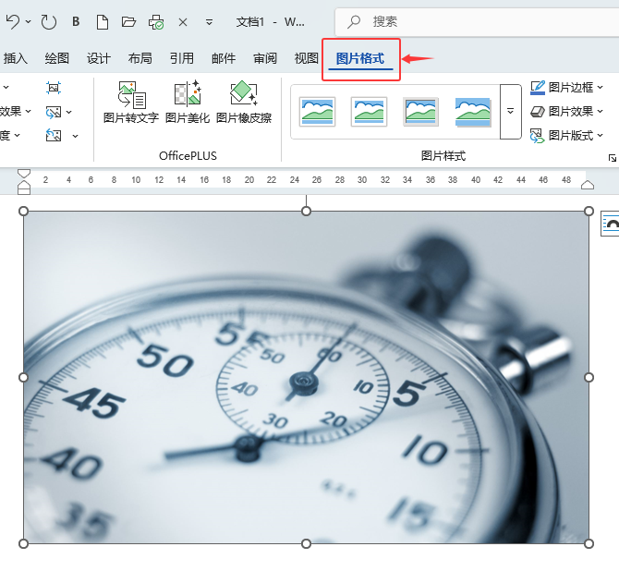Open 图片边框 dropdown
The image size is (619, 571).
(x=567, y=87)
